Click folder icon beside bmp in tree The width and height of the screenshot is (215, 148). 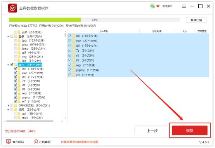pos(19,49)
